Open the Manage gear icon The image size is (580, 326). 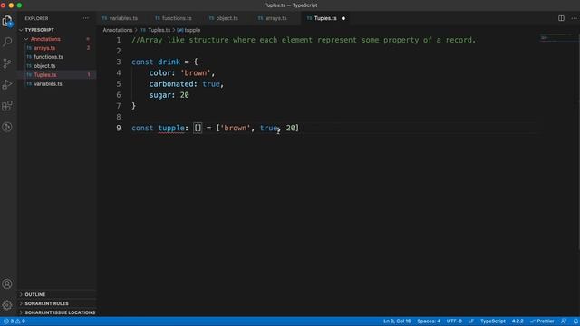[x=7, y=305]
